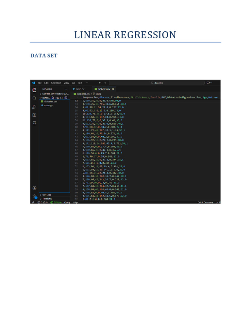Expand the Outline section
The height and width of the screenshot is (334, 251).
55,195
